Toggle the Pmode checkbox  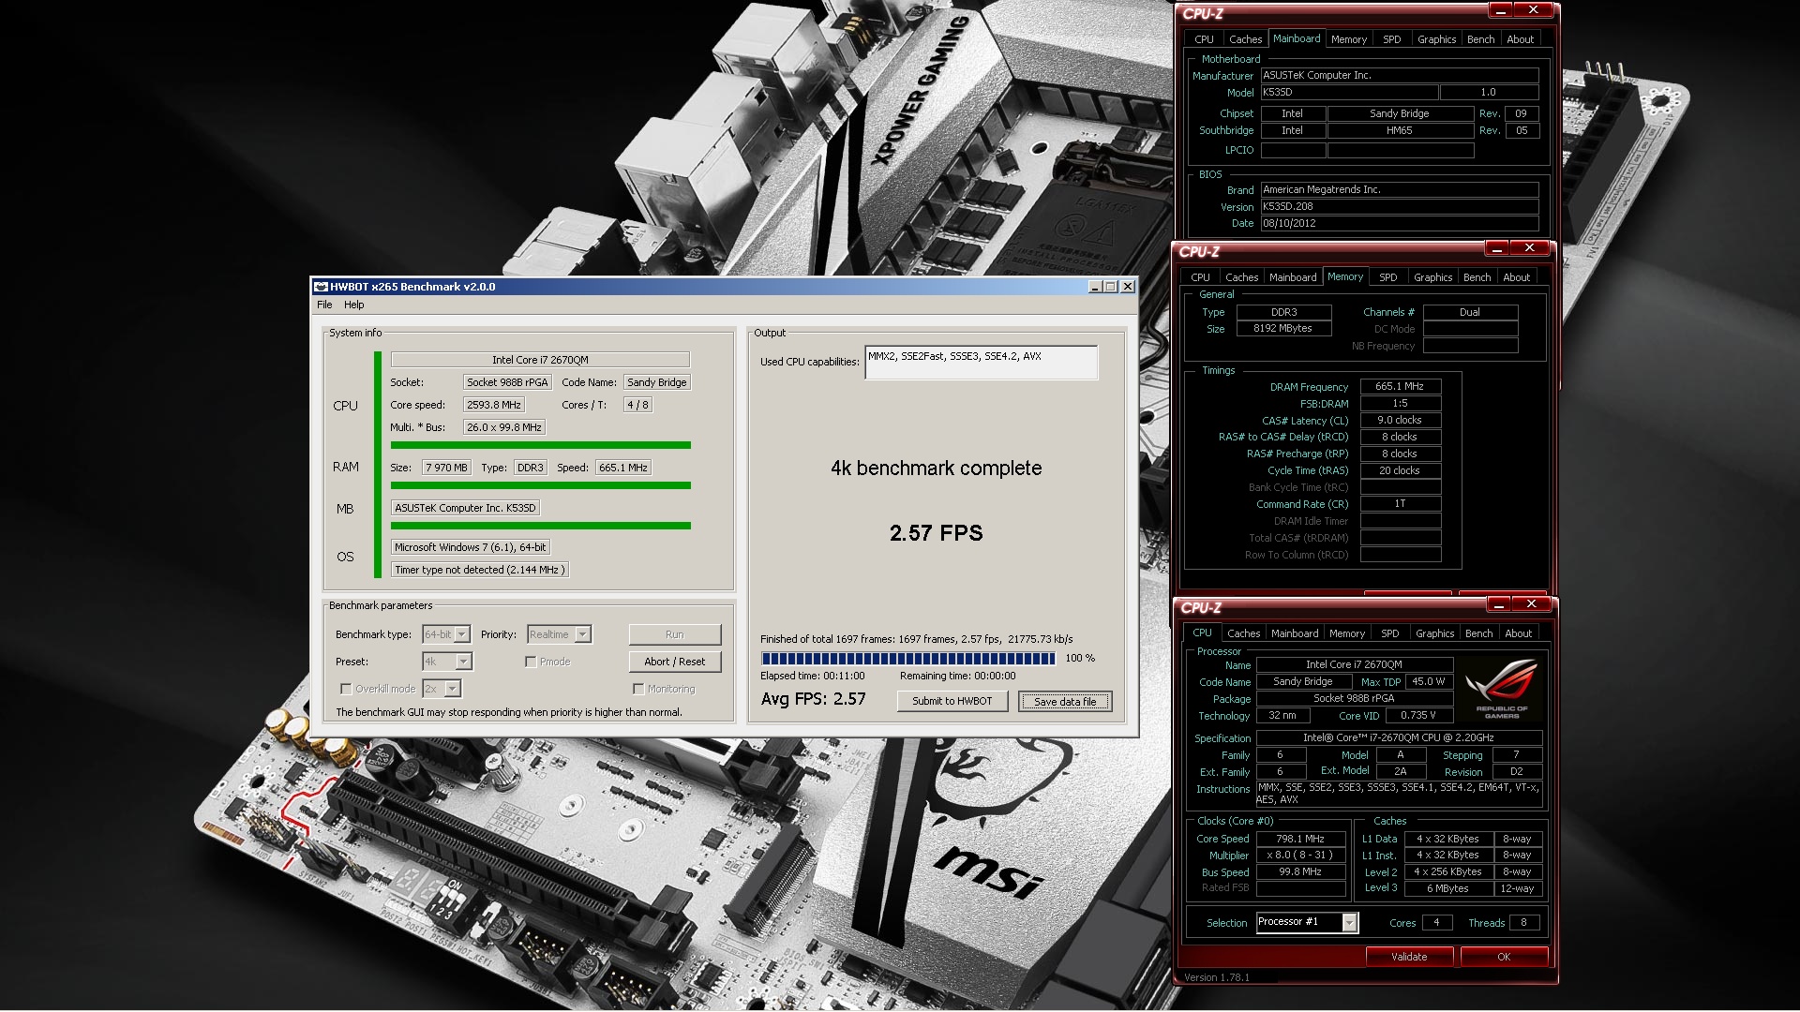[x=531, y=662]
